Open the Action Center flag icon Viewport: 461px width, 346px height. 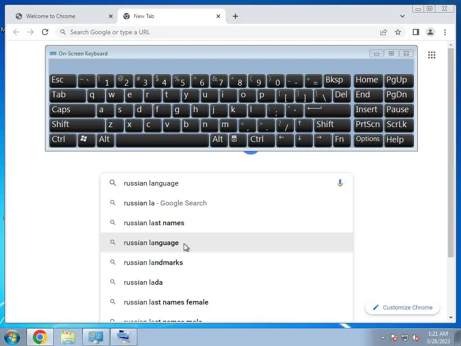point(394,337)
